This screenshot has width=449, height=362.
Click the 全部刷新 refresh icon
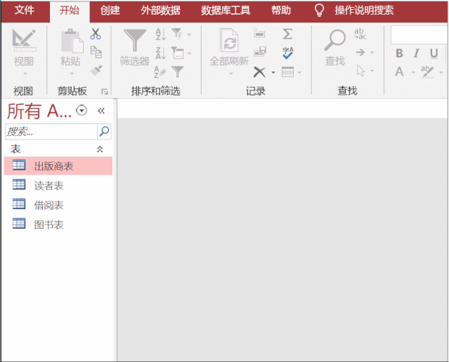point(229,41)
